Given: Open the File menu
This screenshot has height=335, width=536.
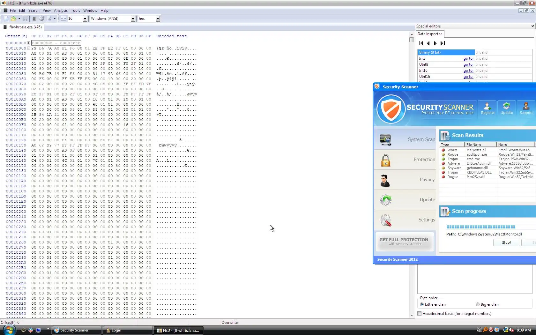Looking at the screenshot, I should point(13,11).
